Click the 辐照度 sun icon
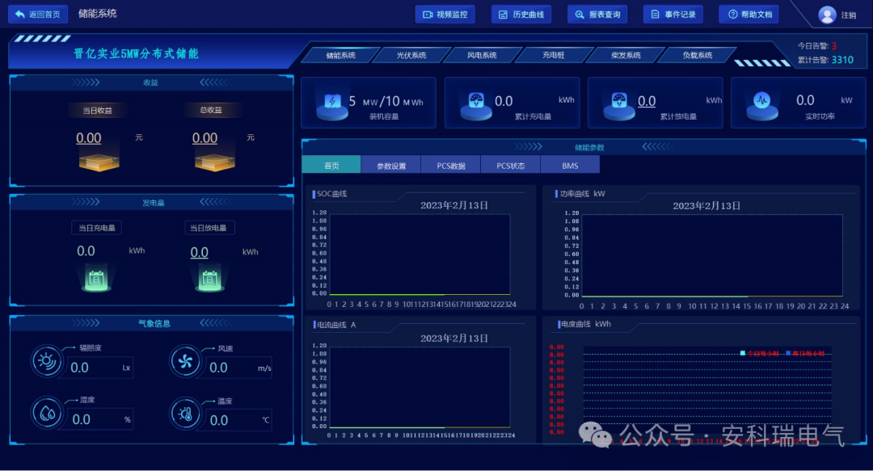873x471 pixels. coord(46,362)
